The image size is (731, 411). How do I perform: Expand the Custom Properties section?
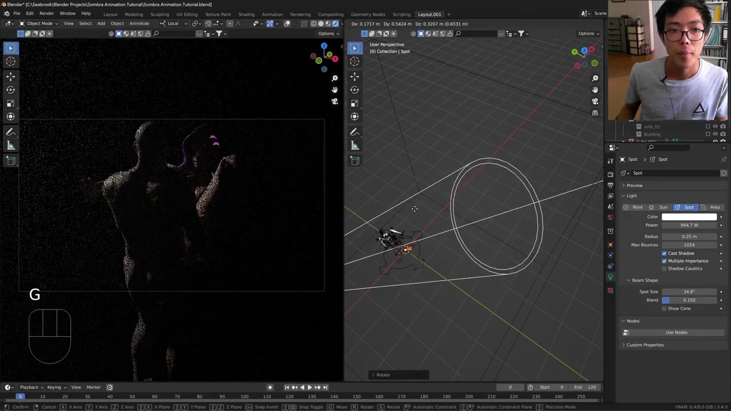pyautogui.click(x=645, y=345)
